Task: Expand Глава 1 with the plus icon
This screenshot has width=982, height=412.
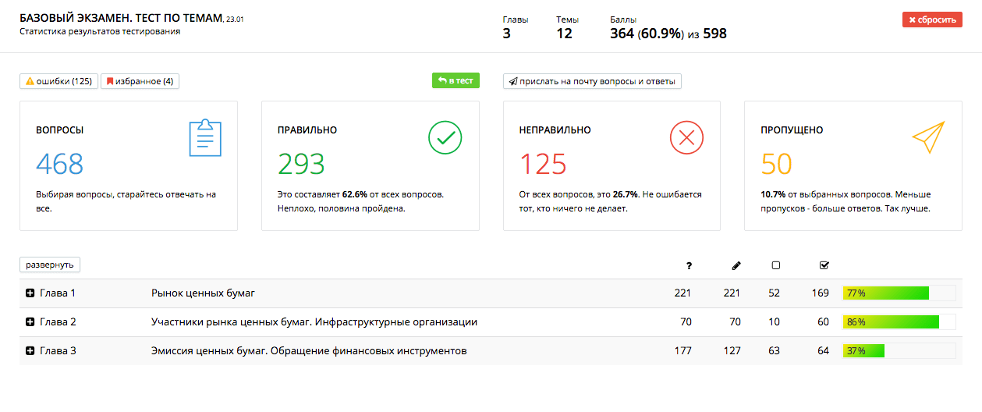Action: click(30, 293)
